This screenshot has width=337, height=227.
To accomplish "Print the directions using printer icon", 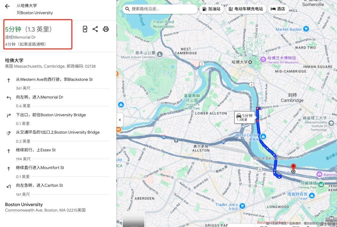I will click(106, 29).
